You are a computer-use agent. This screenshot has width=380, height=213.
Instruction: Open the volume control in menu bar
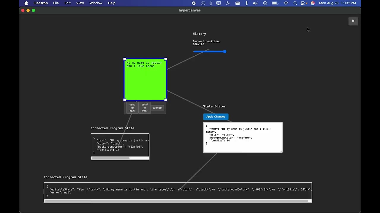tap(255, 3)
